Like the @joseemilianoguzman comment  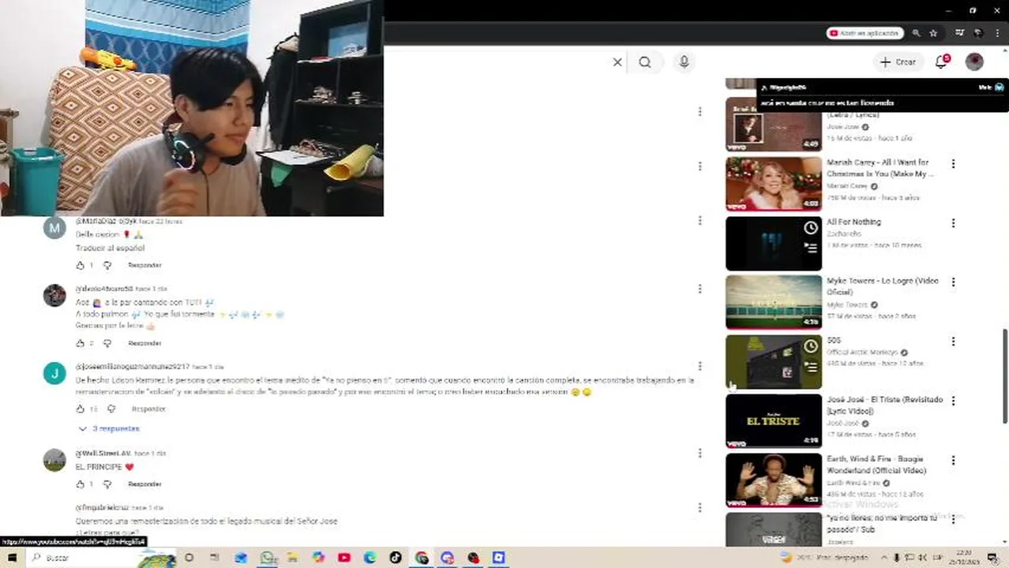(80, 409)
